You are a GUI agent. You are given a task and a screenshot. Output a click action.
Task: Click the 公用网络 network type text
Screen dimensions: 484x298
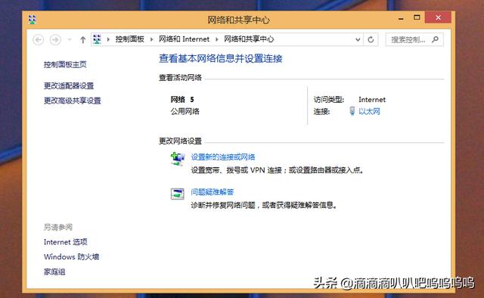pos(185,111)
